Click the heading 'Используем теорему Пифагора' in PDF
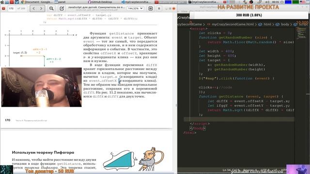The image size is (310, 174). pyautogui.click(x=43, y=153)
